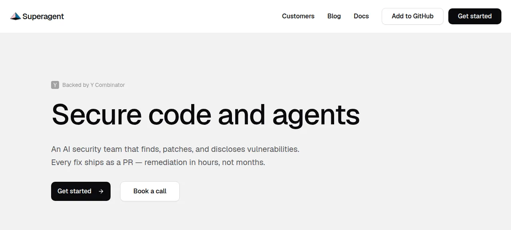Click the Backed by Y Combinator label
Viewport: 511px width, 230px height.
point(93,85)
